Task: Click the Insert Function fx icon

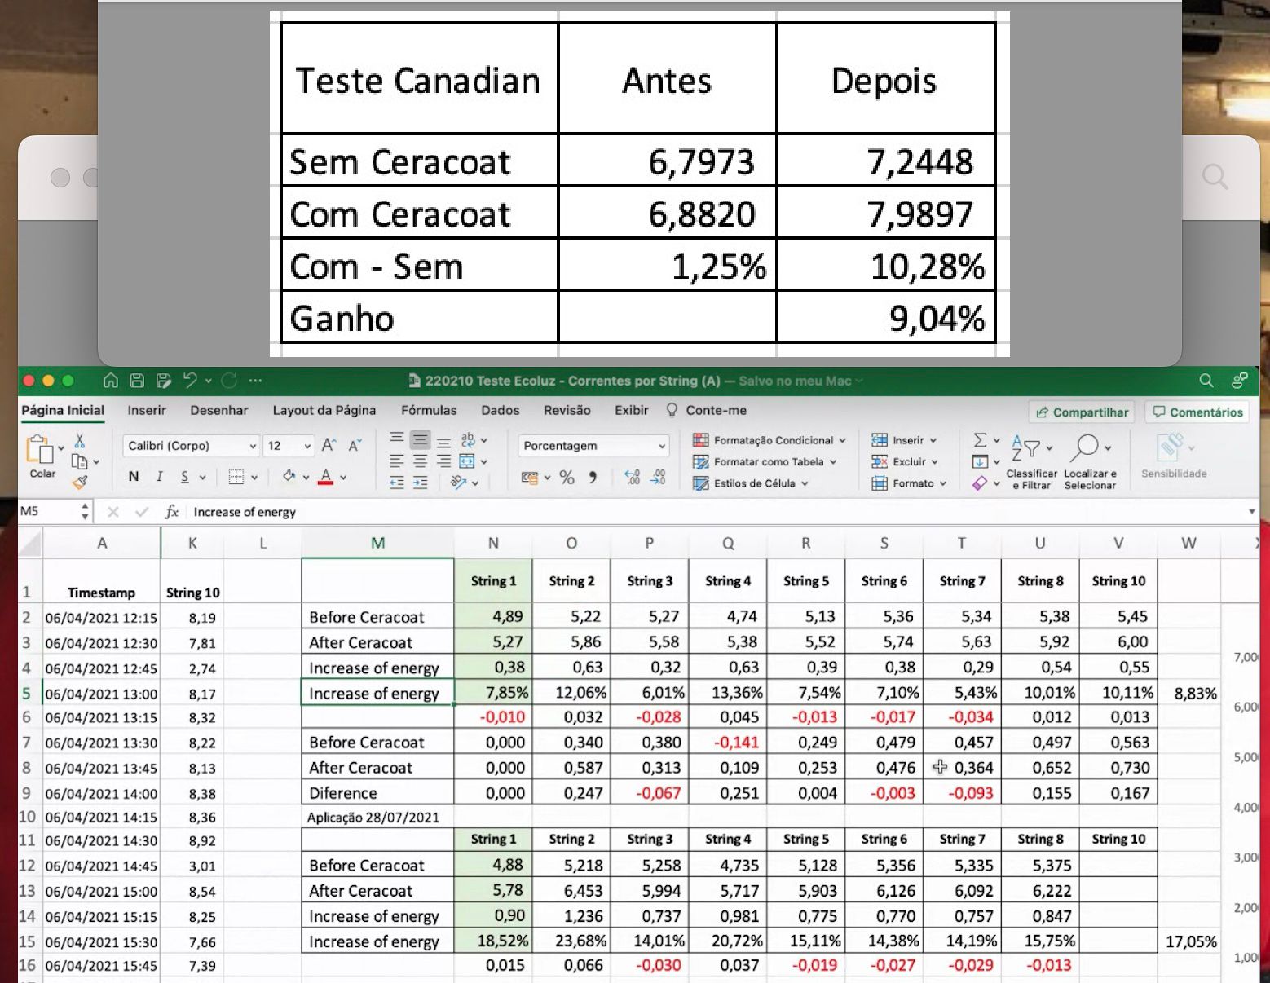Action: coord(171,512)
